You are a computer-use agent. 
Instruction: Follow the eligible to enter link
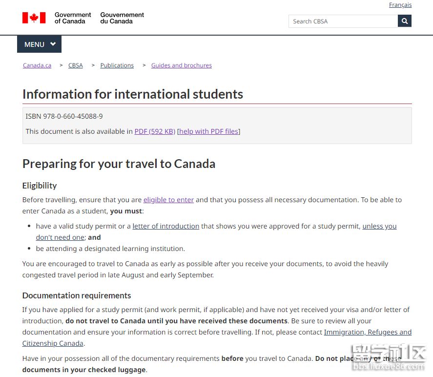(168, 200)
